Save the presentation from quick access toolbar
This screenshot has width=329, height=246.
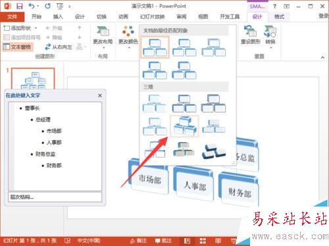(x=20, y=6)
